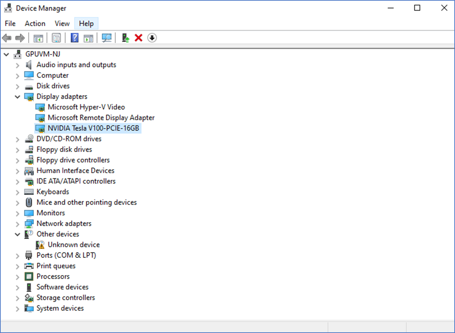Viewport: 455px width, 333px height.
Task: Open the Help menu
Action: (86, 23)
